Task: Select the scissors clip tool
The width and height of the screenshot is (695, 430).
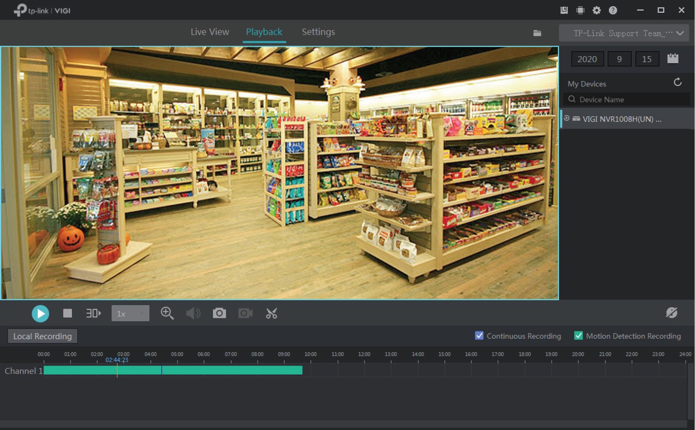Action: coord(271,313)
